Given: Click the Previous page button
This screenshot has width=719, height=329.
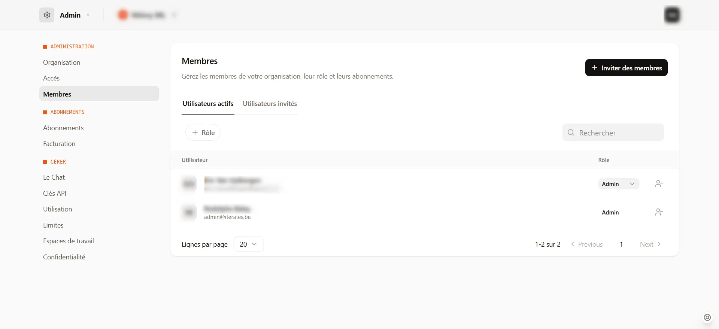Looking at the screenshot, I should pos(586,244).
